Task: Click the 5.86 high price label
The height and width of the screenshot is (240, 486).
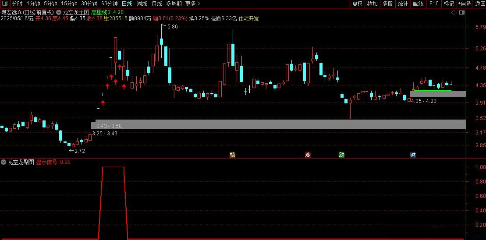Action: (x=173, y=27)
